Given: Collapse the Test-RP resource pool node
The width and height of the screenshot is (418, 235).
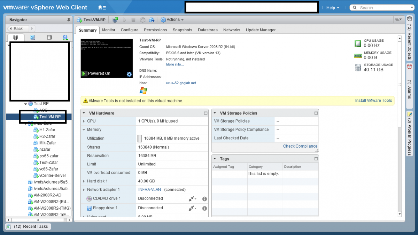Looking at the screenshot, I should tap(25, 104).
